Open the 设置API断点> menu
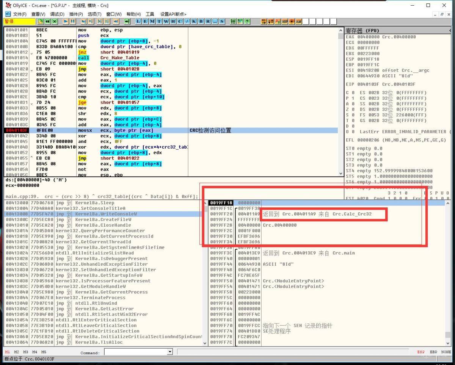This screenshot has width=455, height=365. click(x=173, y=14)
